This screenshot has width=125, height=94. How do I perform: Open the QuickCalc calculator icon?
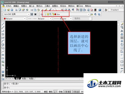click(x=95, y=10)
